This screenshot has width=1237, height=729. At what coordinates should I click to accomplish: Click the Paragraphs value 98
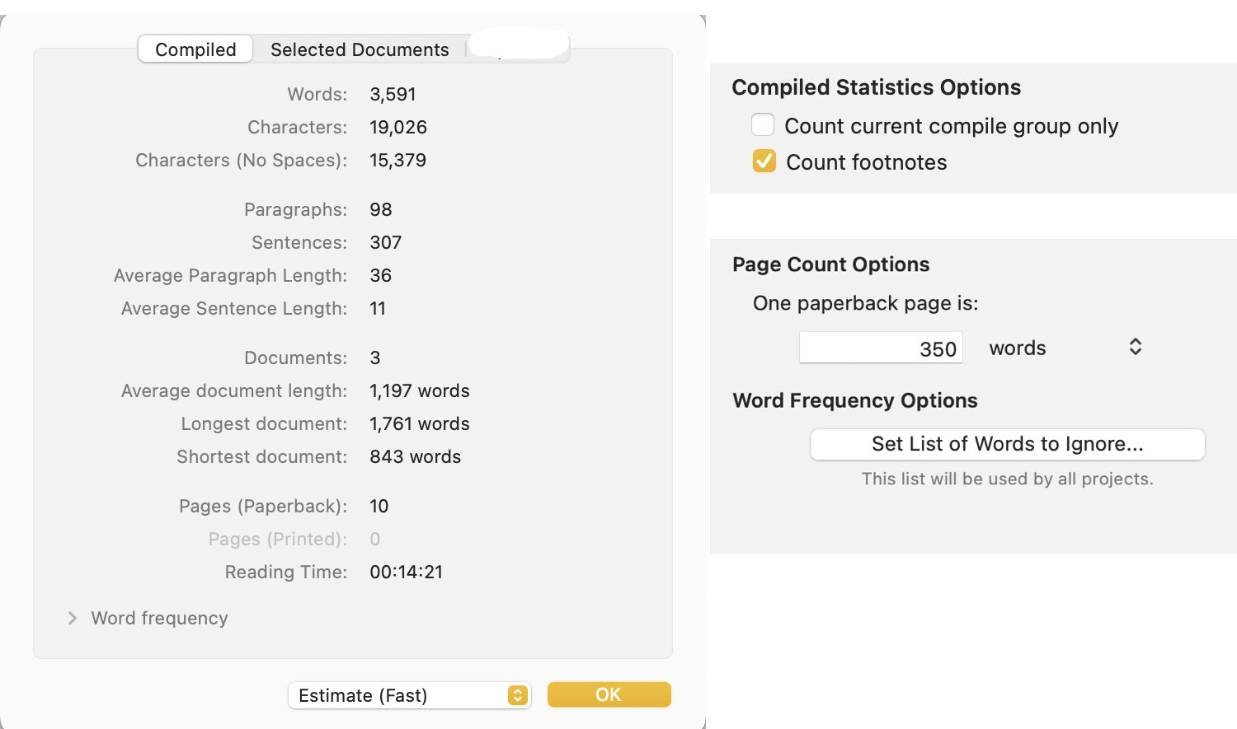click(380, 210)
